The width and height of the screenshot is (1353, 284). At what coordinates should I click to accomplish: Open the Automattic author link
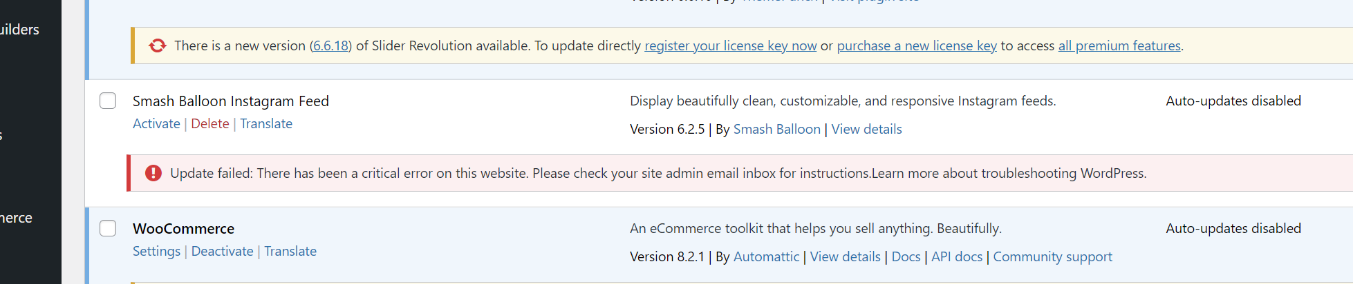coord(766,256)
